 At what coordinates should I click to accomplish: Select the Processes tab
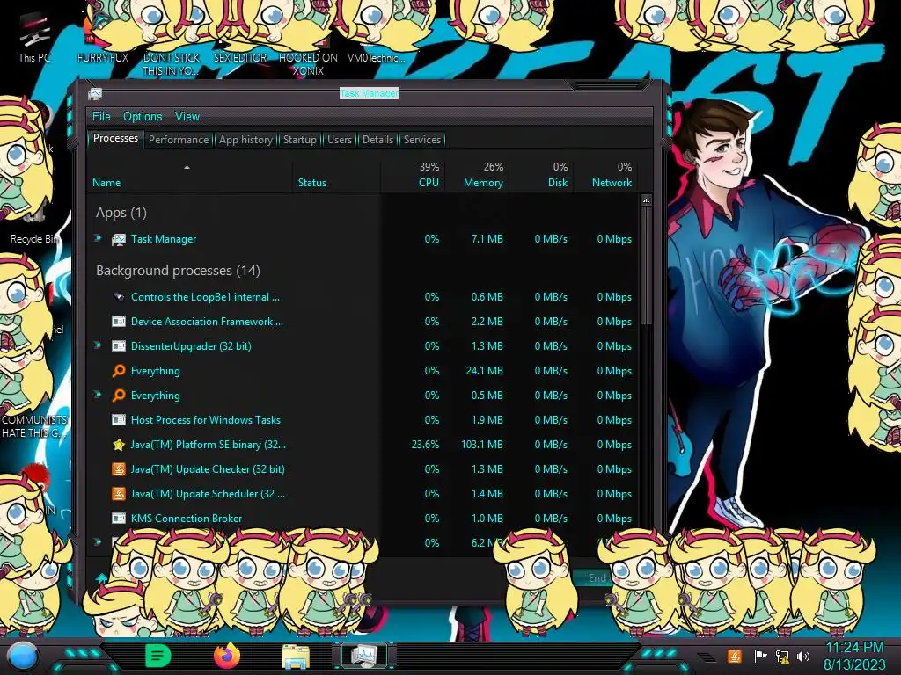point(115,138)
